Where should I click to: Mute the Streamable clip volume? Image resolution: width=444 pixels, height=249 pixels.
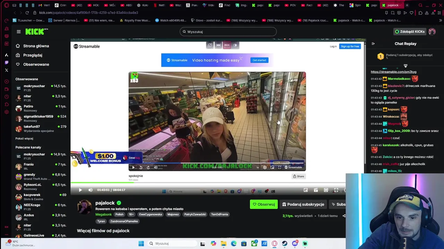tap(155, 167)
